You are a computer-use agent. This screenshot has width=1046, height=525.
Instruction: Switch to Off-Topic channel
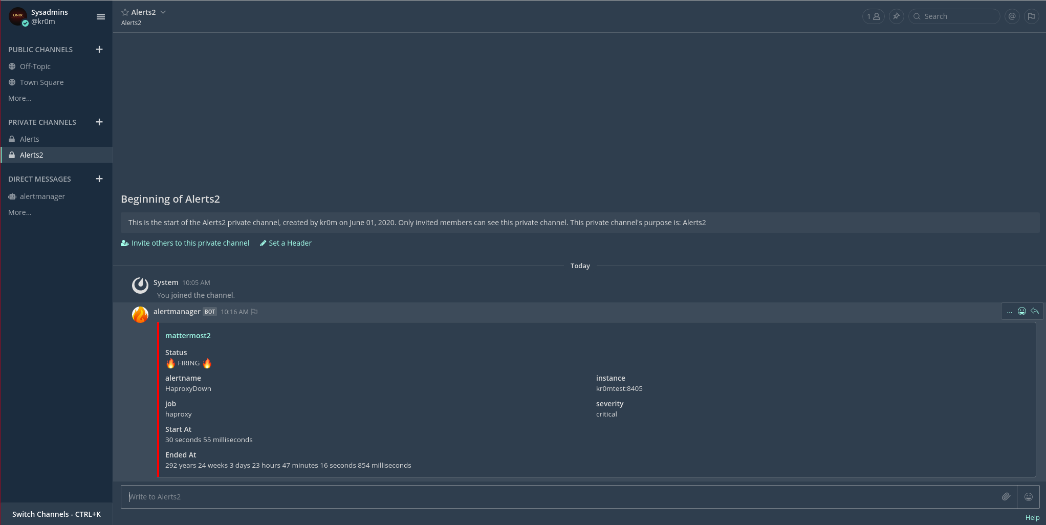[35, 67]
